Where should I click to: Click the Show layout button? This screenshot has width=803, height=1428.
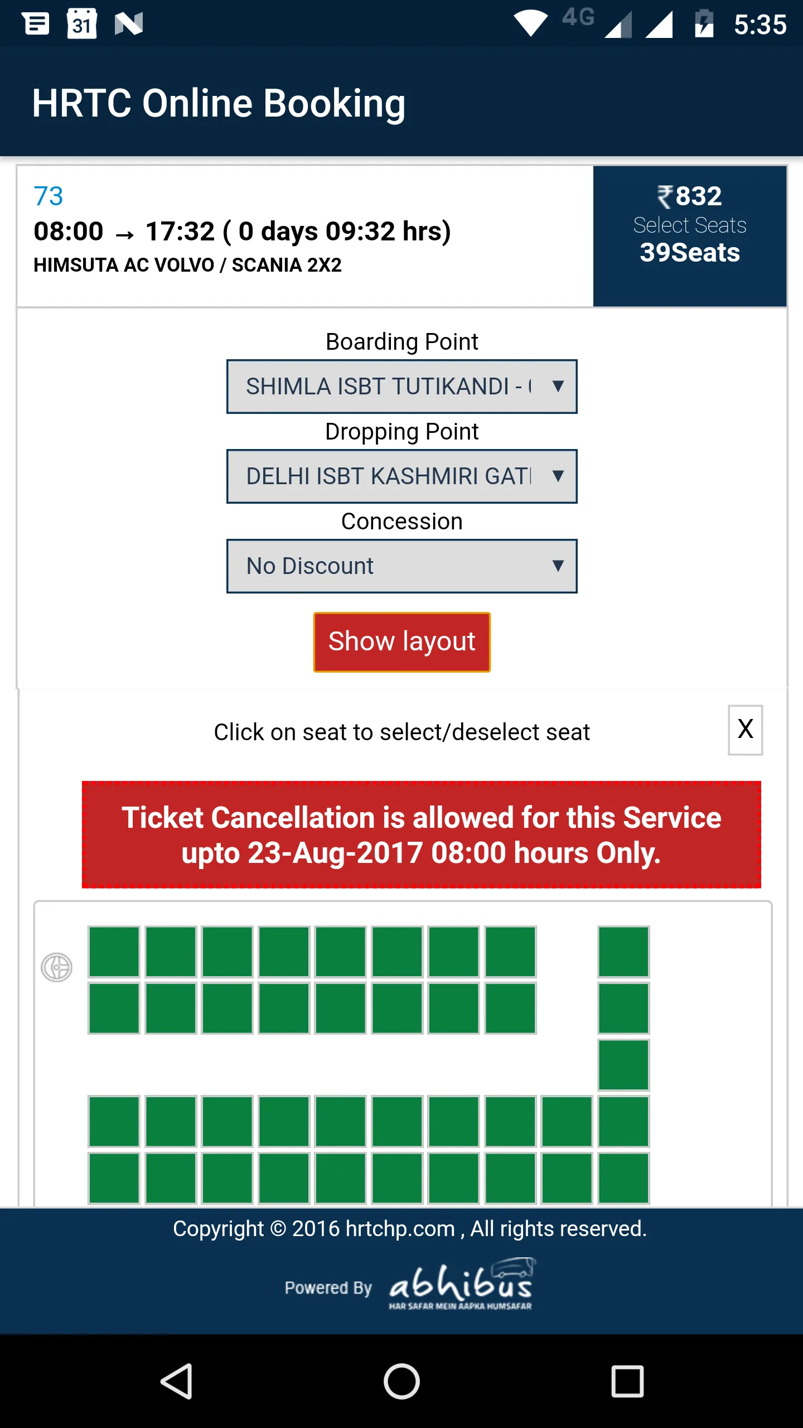coord(401,642)
